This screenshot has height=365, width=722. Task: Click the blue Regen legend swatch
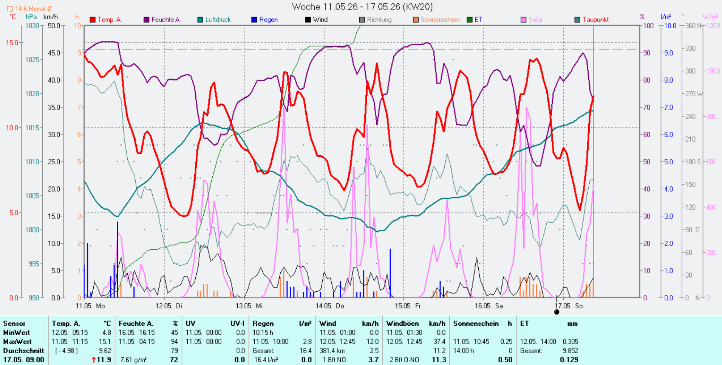pyautogui.click(x=254, y=20)
